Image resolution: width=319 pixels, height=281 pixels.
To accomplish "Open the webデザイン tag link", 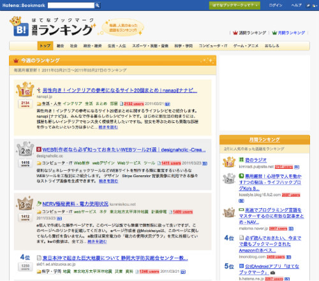I will click(103, 163).
